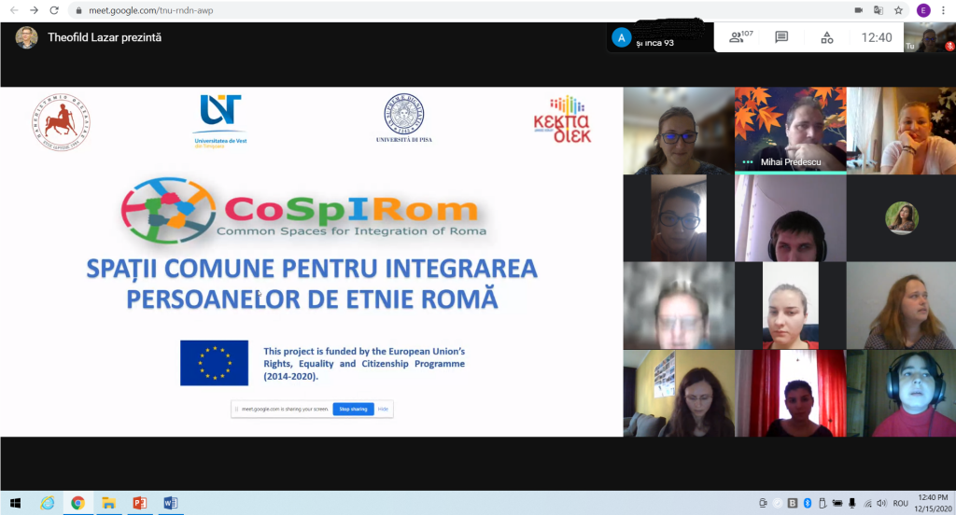Select the participant tile with red curtains
The height and width of the screenshot is (515, 956).
tap(790, 393)
